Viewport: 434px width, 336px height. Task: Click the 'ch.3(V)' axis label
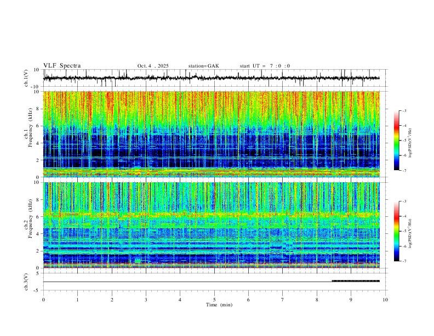26,282
